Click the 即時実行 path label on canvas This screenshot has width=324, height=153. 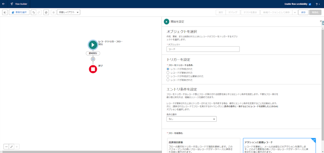pos(93,53)
